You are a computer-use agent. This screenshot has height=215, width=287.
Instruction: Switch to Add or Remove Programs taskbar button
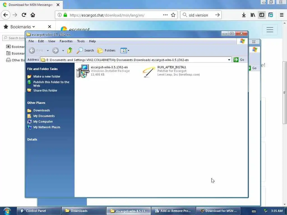173,211
